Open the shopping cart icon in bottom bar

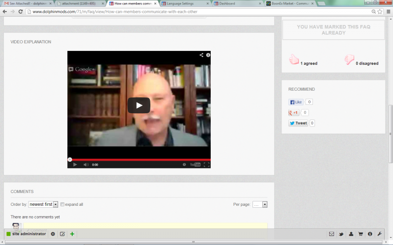[x=361, y=234]
